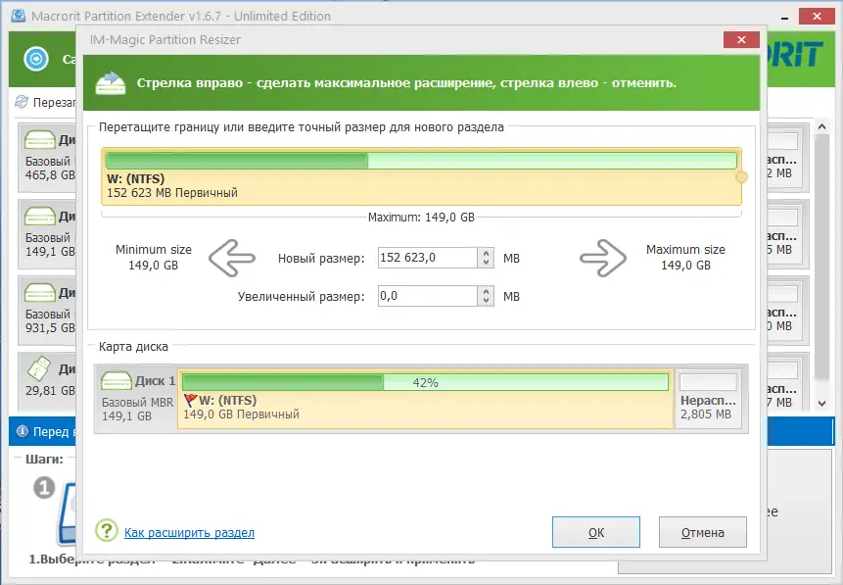Confirm with the OK button

point(596,532)
